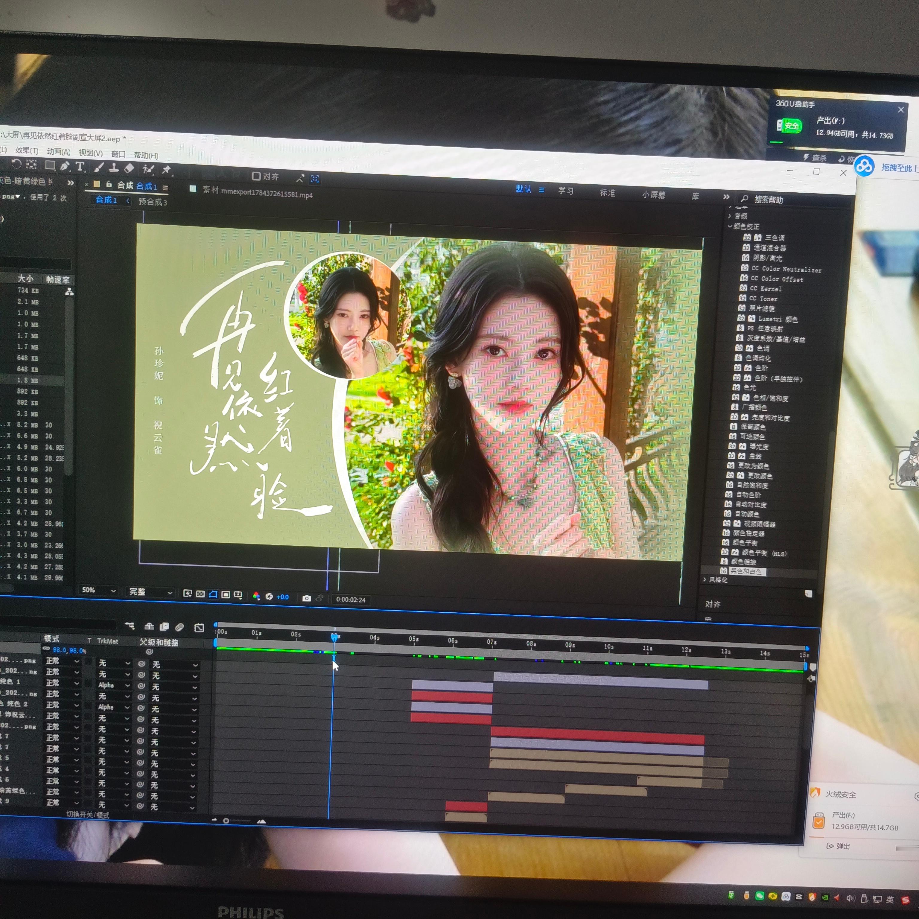
Task: Switch to the 小屏幕 workspace
Action: click(654, 194)
